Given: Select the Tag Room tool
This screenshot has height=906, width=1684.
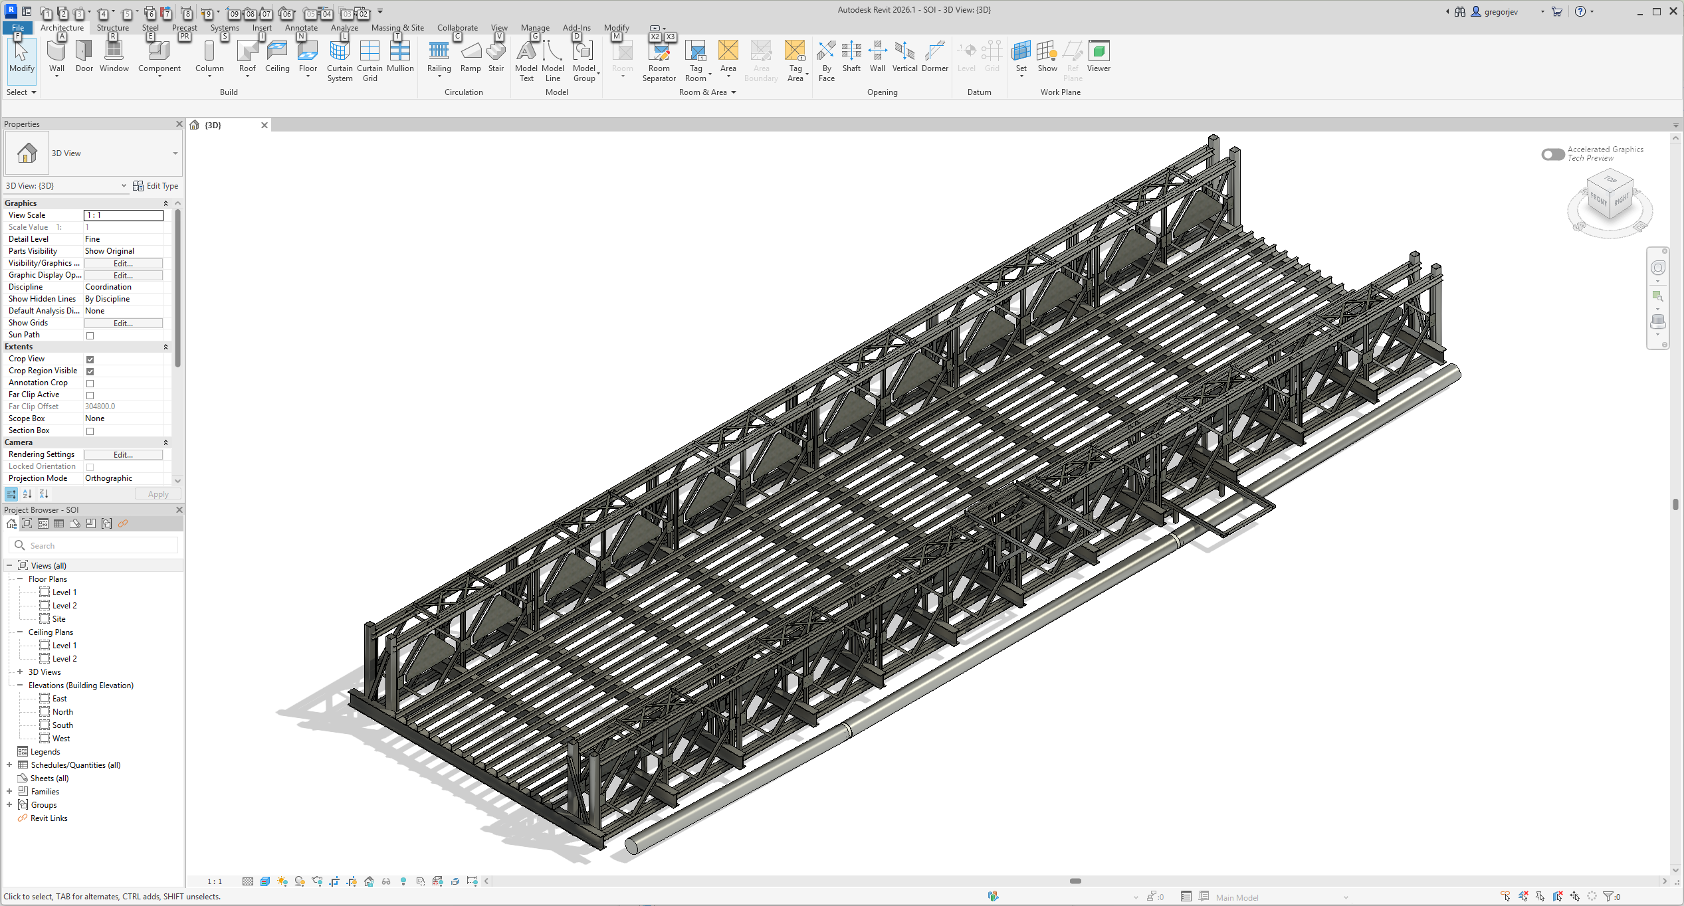Looking at the screenshot, I should click(x=696, y=60).
